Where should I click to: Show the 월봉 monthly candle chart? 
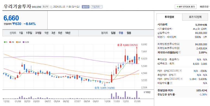click(129, 33)
